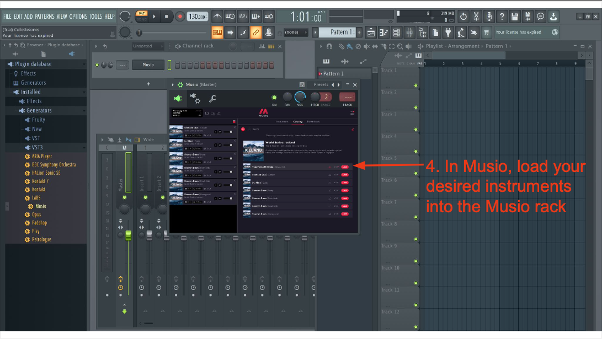
Task: Open Musio plugin wrapper settings gear-plug icon
Action: tap(195, 99)
